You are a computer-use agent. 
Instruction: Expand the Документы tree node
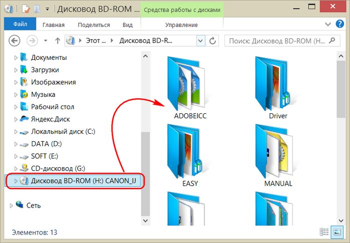16,58
